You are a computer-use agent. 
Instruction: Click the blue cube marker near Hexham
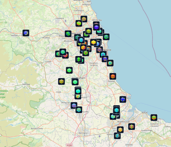coord(26,33)
